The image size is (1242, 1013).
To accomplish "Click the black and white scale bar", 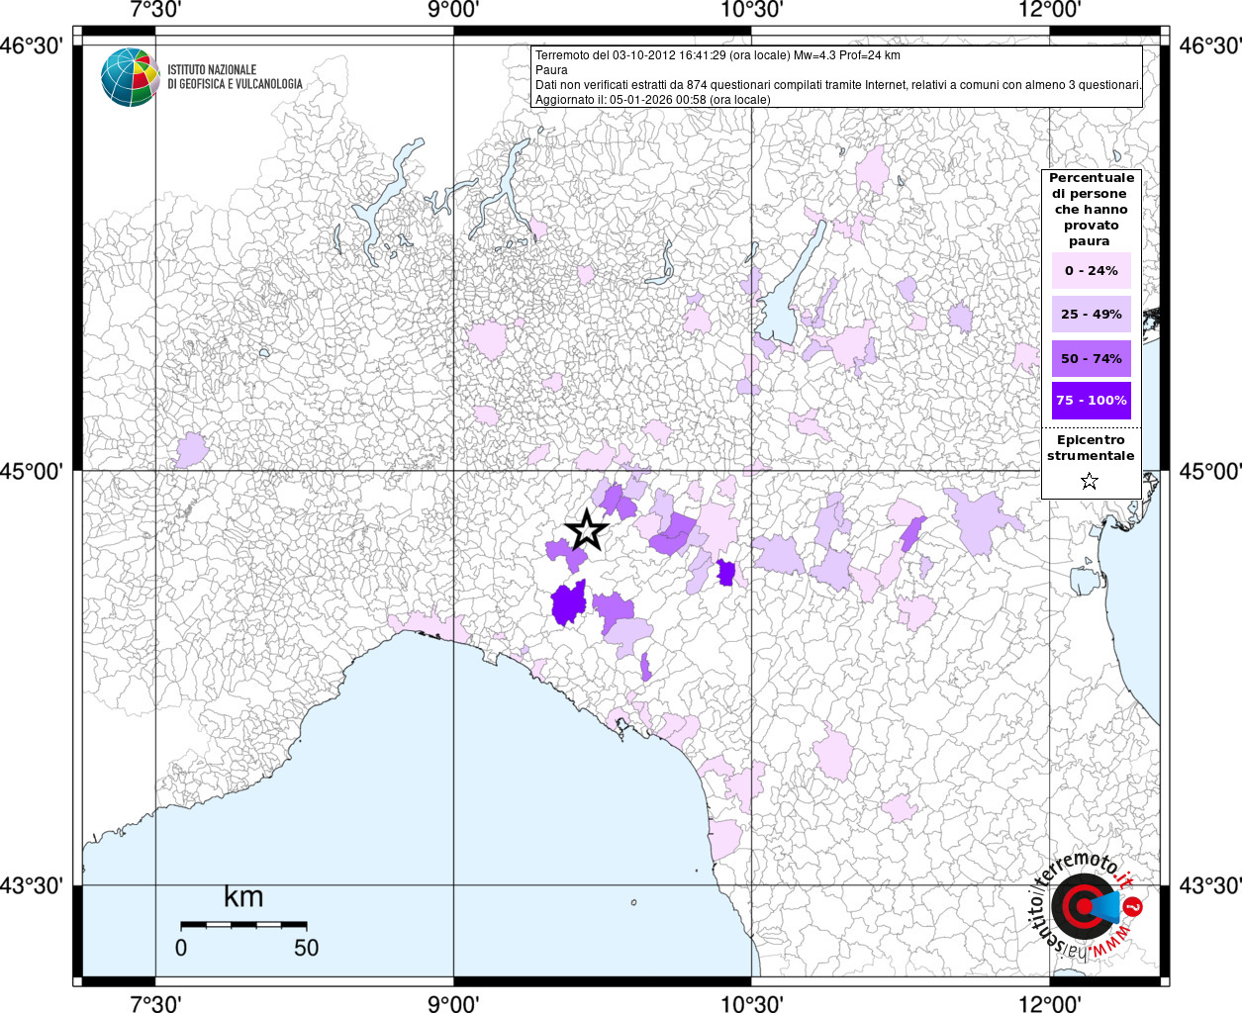I will point(243,924).
